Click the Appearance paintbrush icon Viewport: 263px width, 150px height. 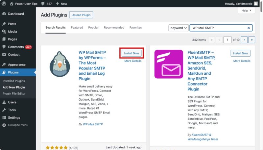tap(4, 64)
